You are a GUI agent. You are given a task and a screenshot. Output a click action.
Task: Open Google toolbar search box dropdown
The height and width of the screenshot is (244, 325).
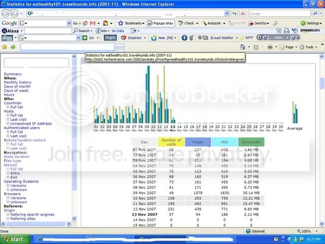click(69, 23)
